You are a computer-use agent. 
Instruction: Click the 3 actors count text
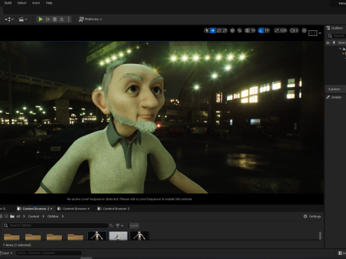pos(334,89)
